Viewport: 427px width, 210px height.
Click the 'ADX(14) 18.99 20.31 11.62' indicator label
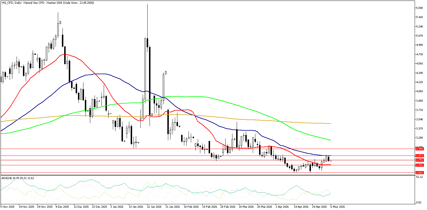18,178
